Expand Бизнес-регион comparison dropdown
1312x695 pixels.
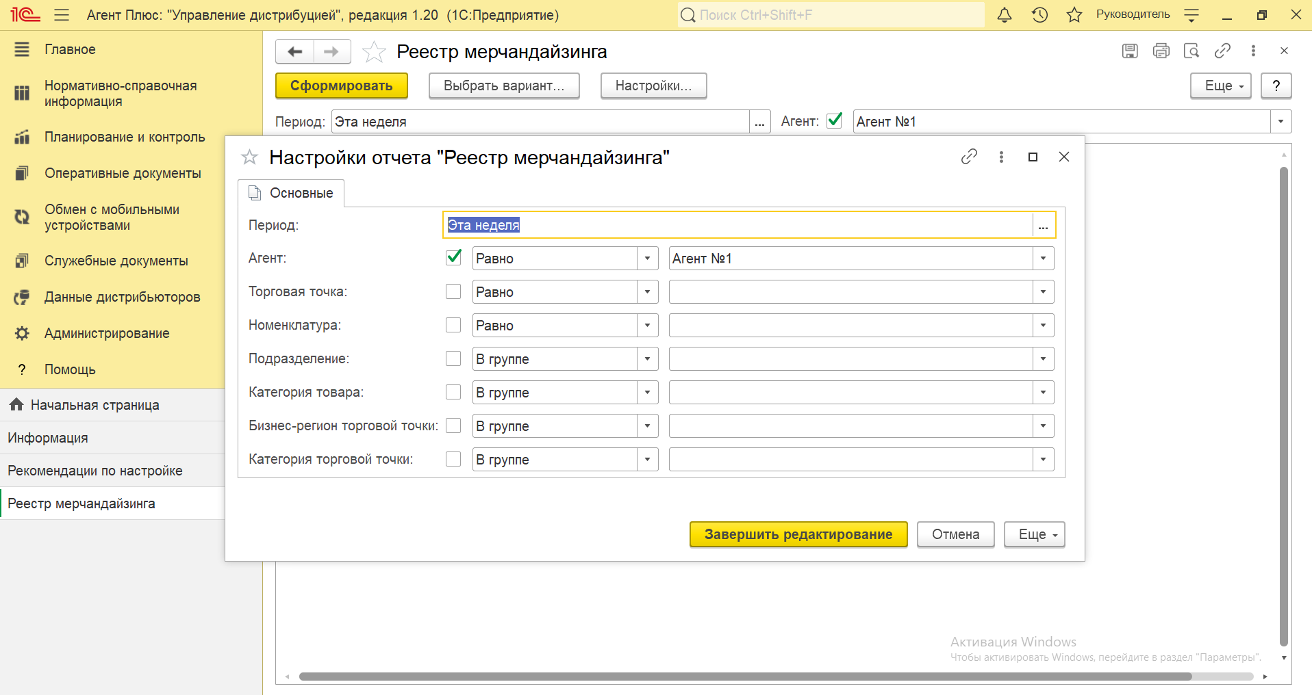point(647,426)
